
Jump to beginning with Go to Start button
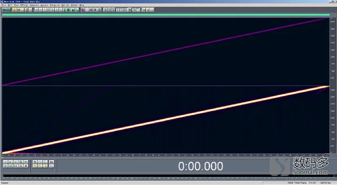tap(5, 166)
